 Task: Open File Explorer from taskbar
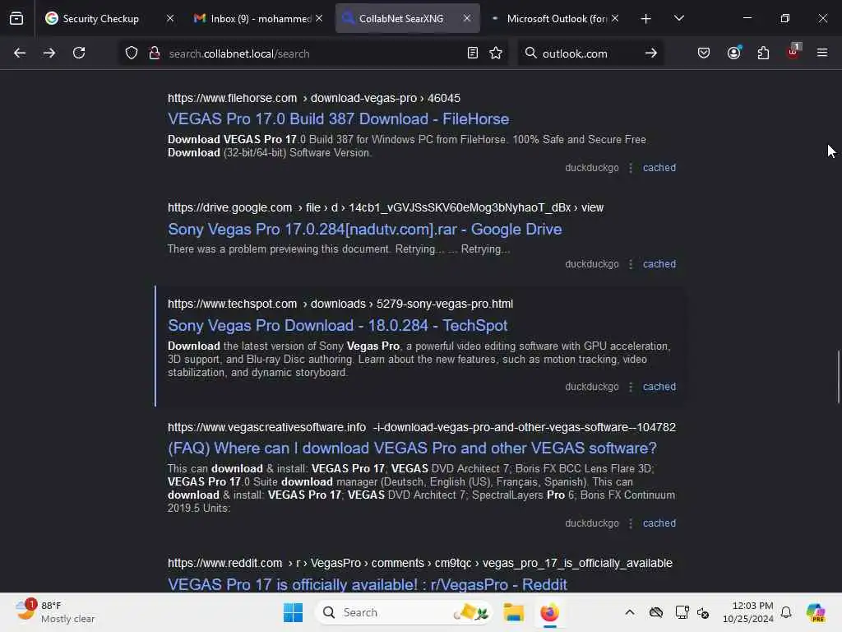point(513,612)
